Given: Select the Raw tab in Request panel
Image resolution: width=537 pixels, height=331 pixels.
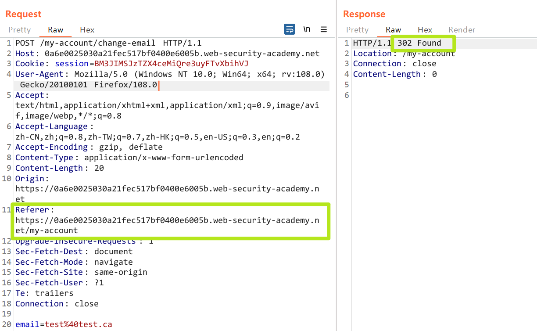Looking at the screenshot, I should click(56, 30).
